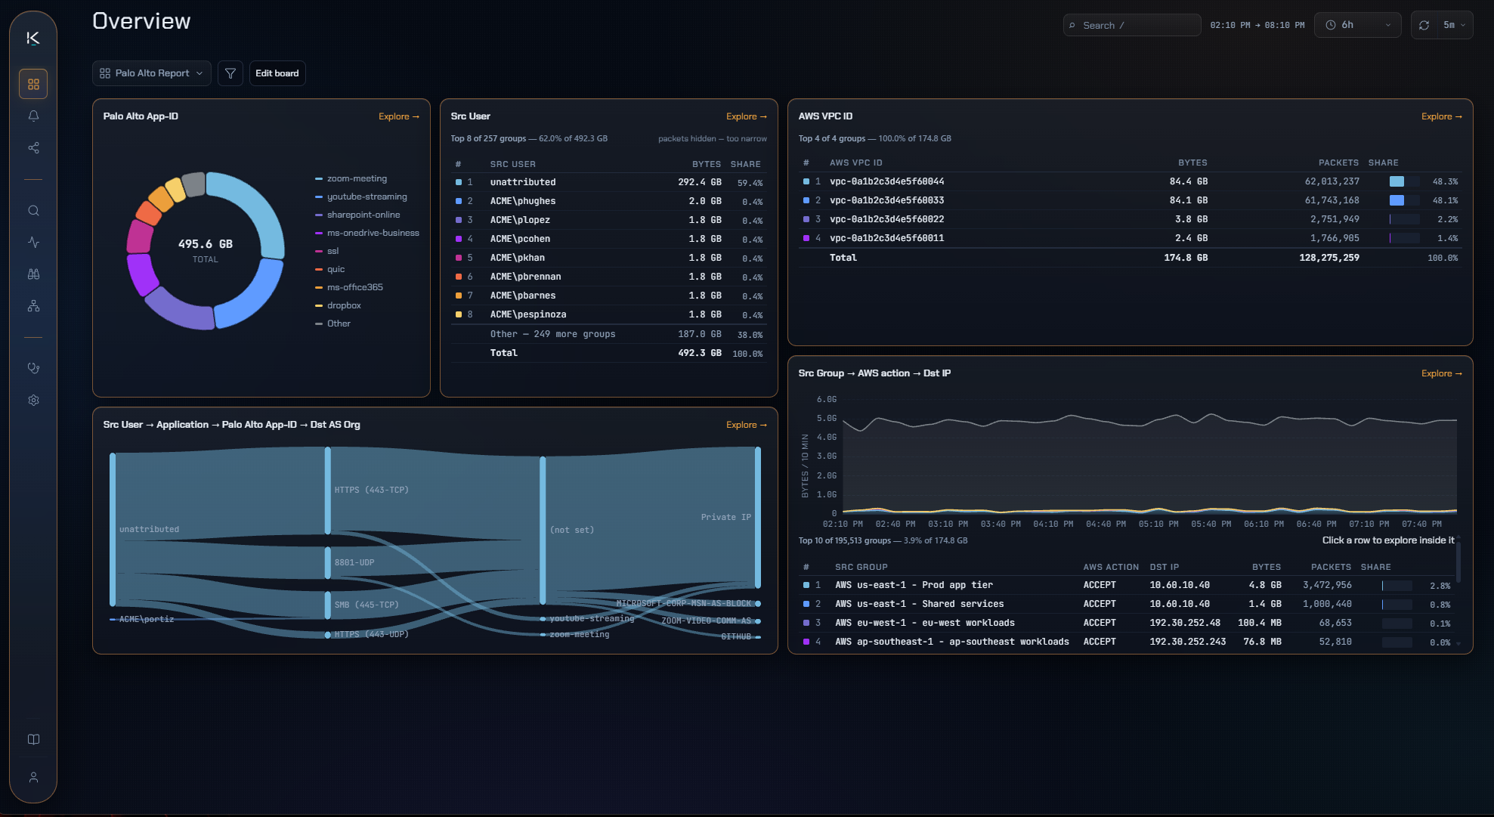Image resolution: width=1494 pixels, height=817 pixels.
Task: Select the ACME\pbrennan user row
Action: (x=609, y=277)
